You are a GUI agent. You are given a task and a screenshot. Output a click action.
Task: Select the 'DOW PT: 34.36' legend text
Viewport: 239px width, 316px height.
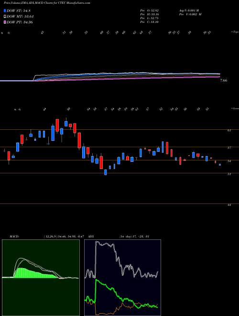click(20, 22)
